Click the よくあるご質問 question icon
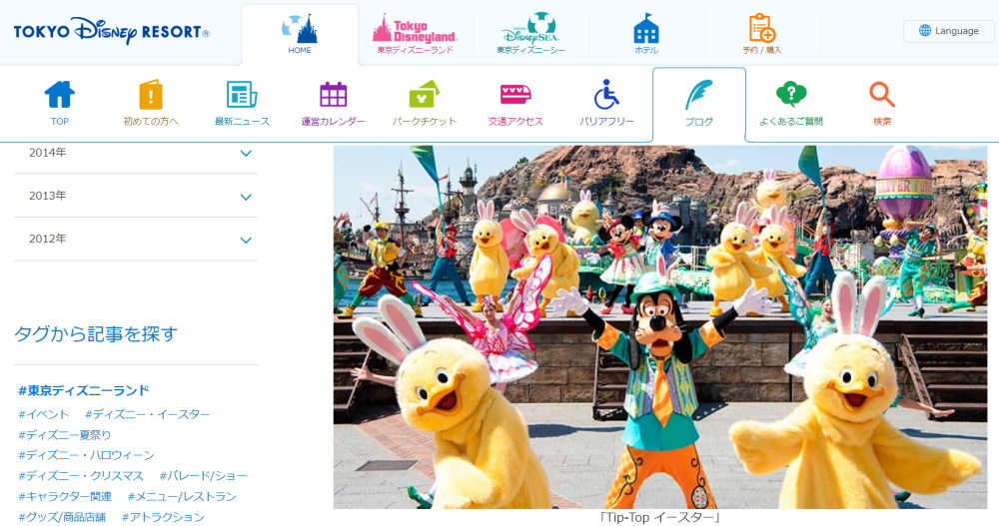The height and width of the screenshot is (526, 999). click(x=791, y=94)
